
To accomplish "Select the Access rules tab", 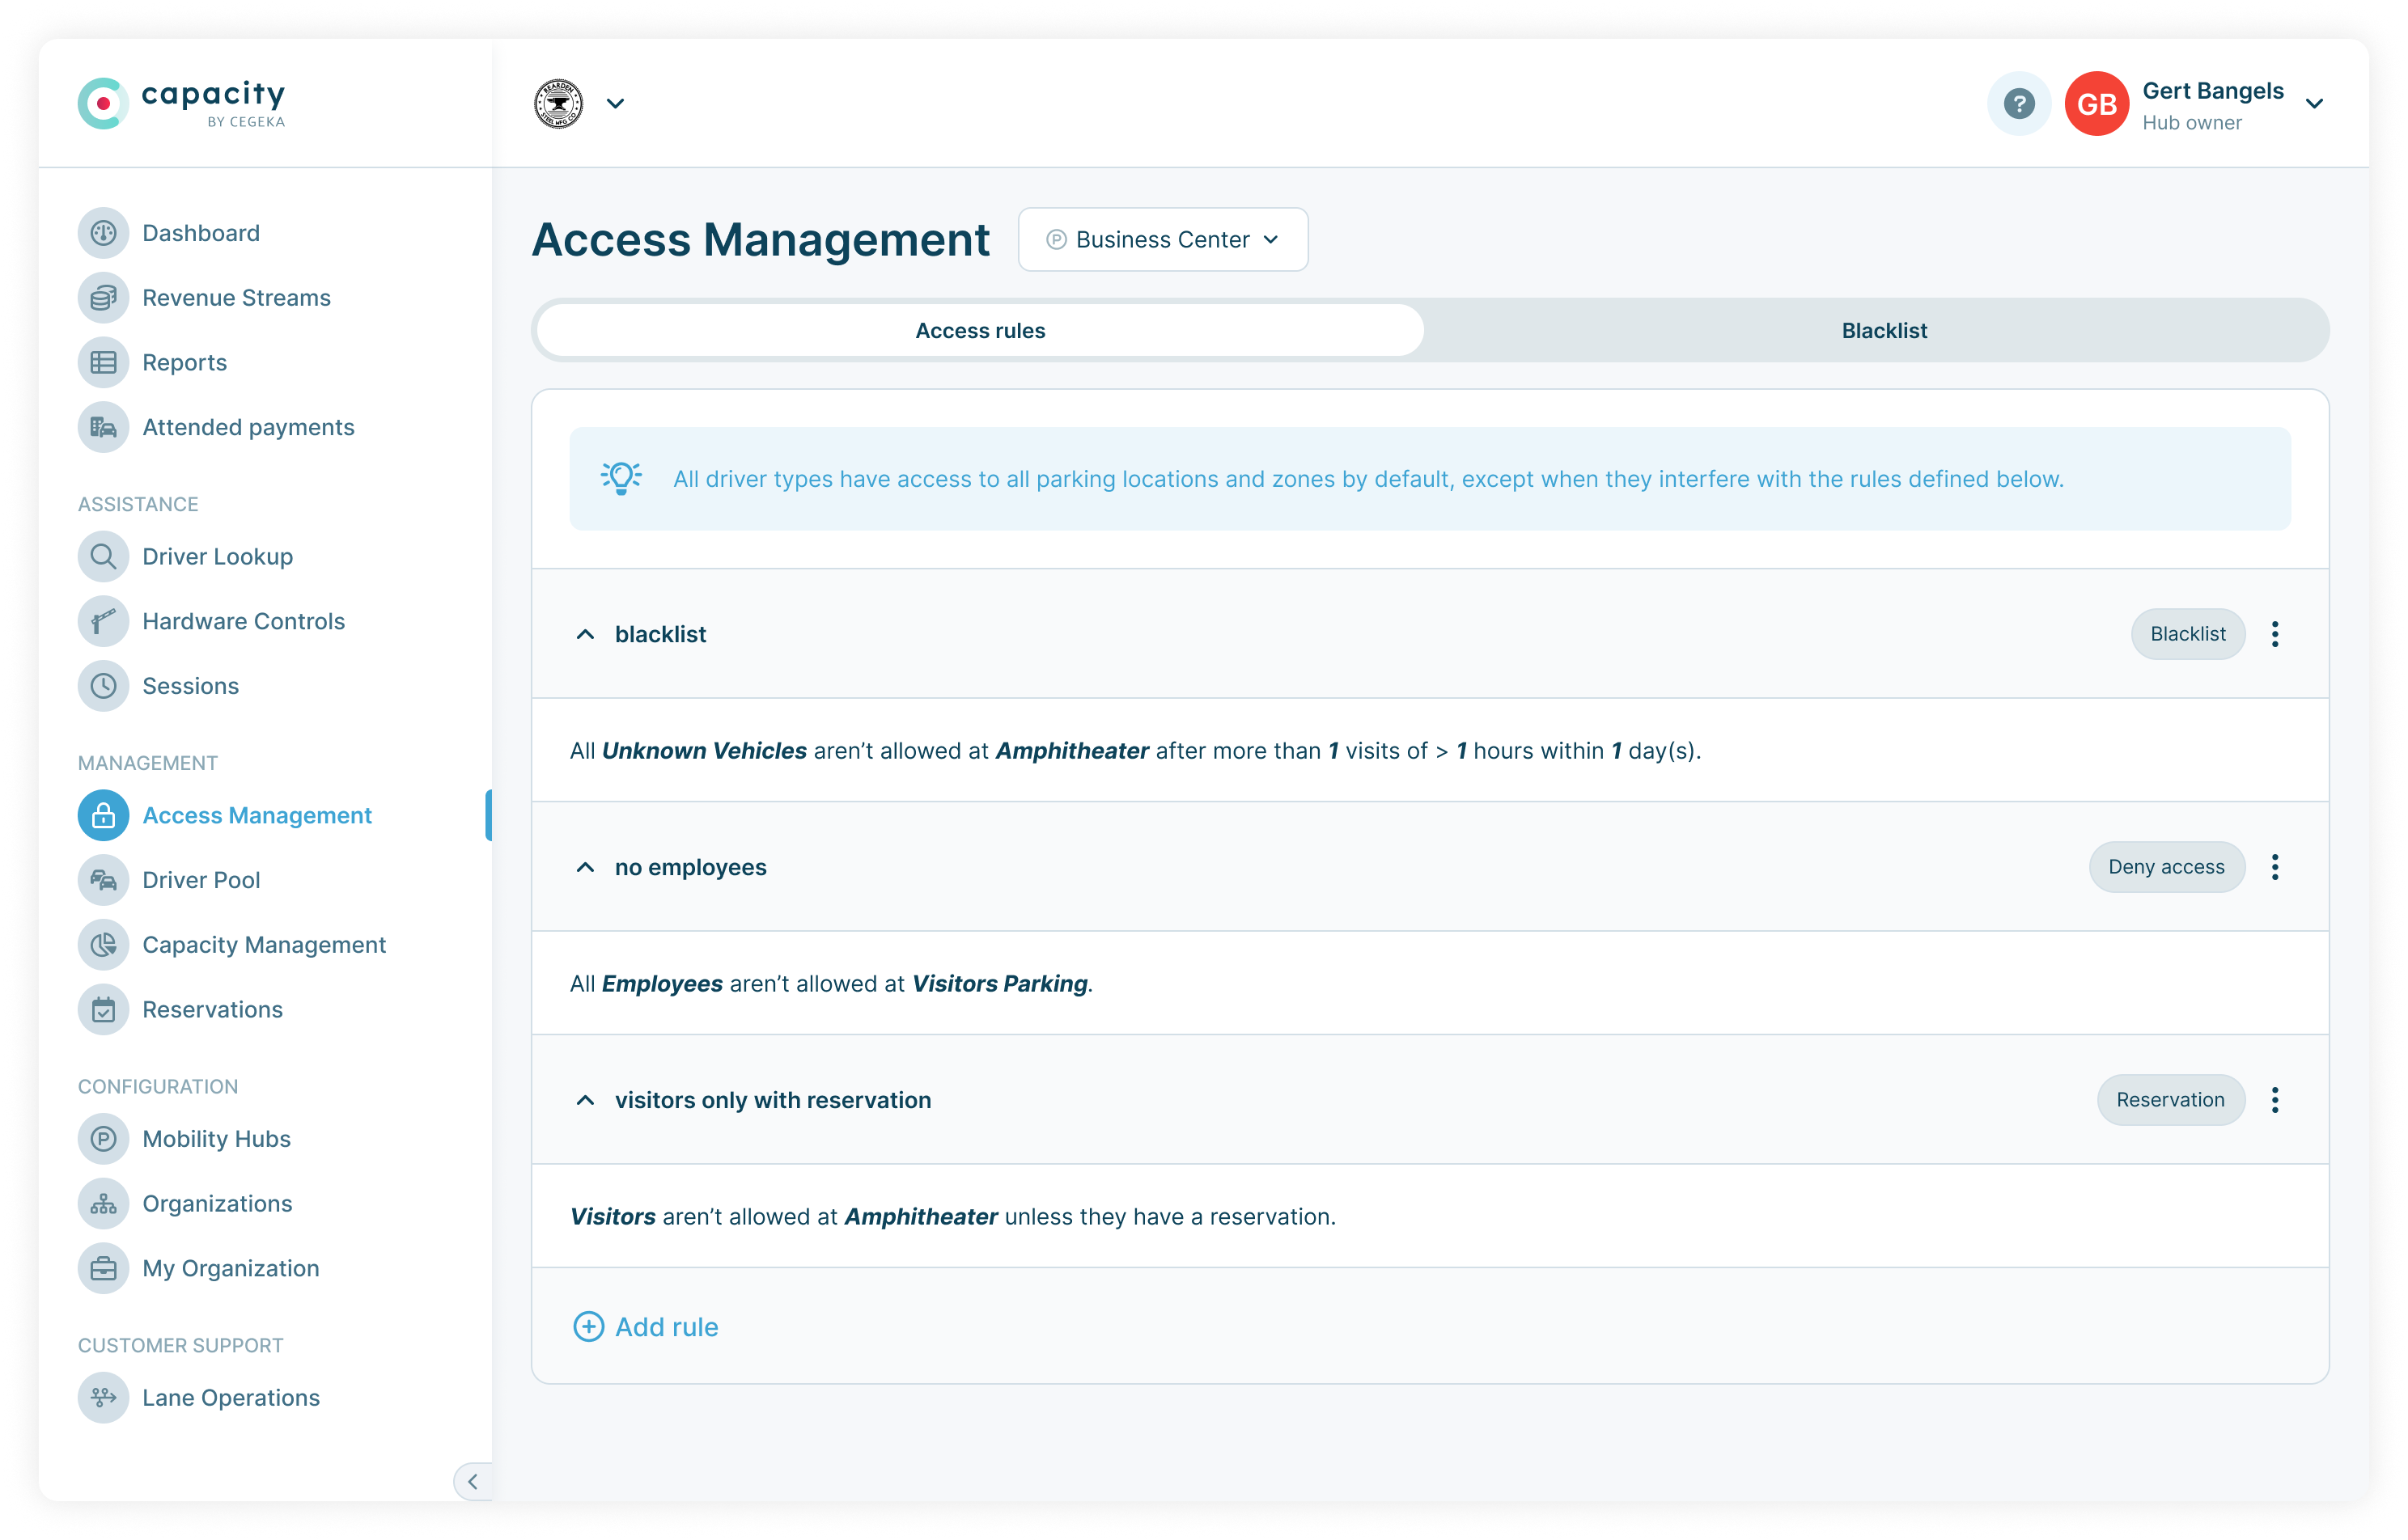I will pos(979,331).
